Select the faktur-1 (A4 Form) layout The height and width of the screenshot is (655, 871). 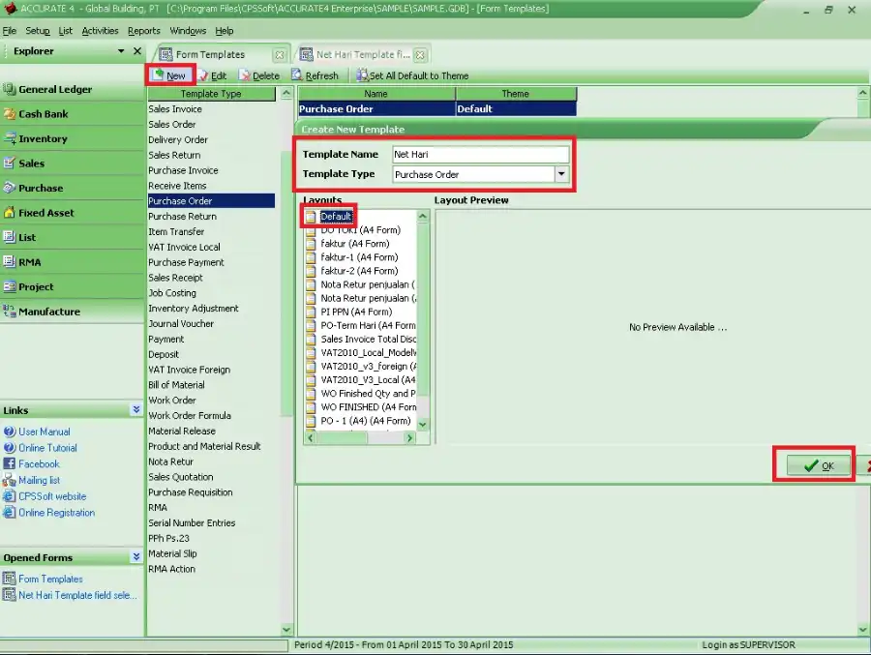coord(359,257)
